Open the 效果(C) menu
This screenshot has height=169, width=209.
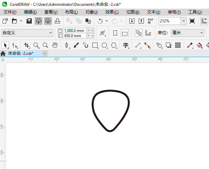tap(112, 12)
